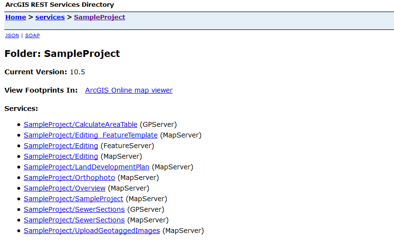Open SampleProject/CalculateAreaTable GPServer service

[x=80, y=124]
